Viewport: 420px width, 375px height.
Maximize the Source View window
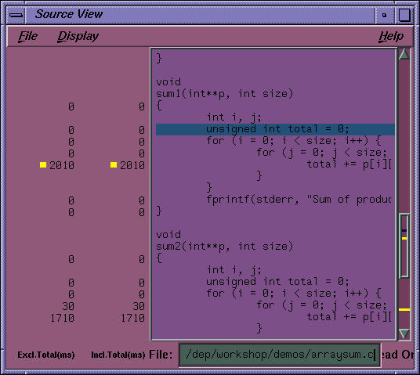tap(404, 15)
